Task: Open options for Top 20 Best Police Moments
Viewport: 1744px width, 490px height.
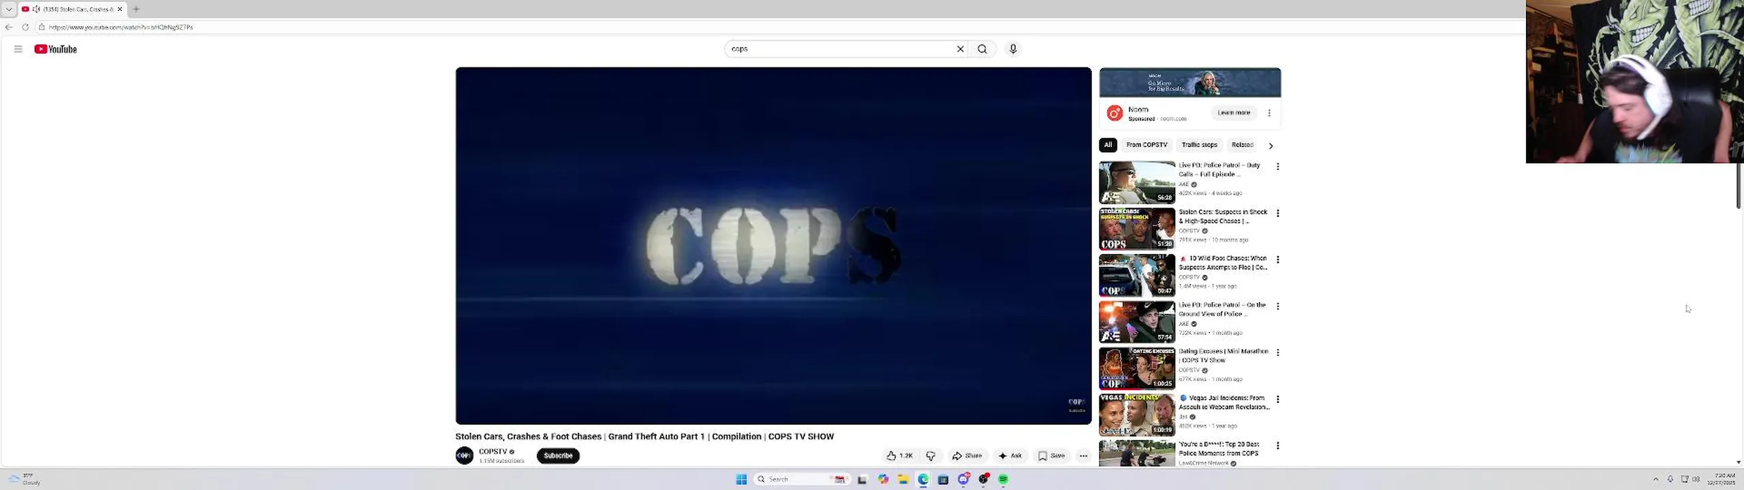Action: click(x=1278, y=446)
